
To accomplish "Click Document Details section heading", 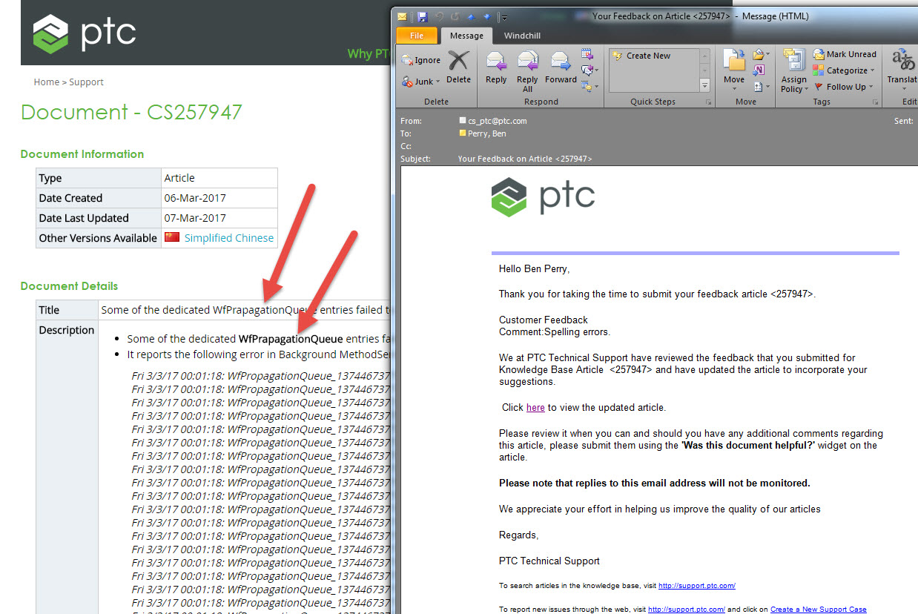I will click(x=69, y=286).
